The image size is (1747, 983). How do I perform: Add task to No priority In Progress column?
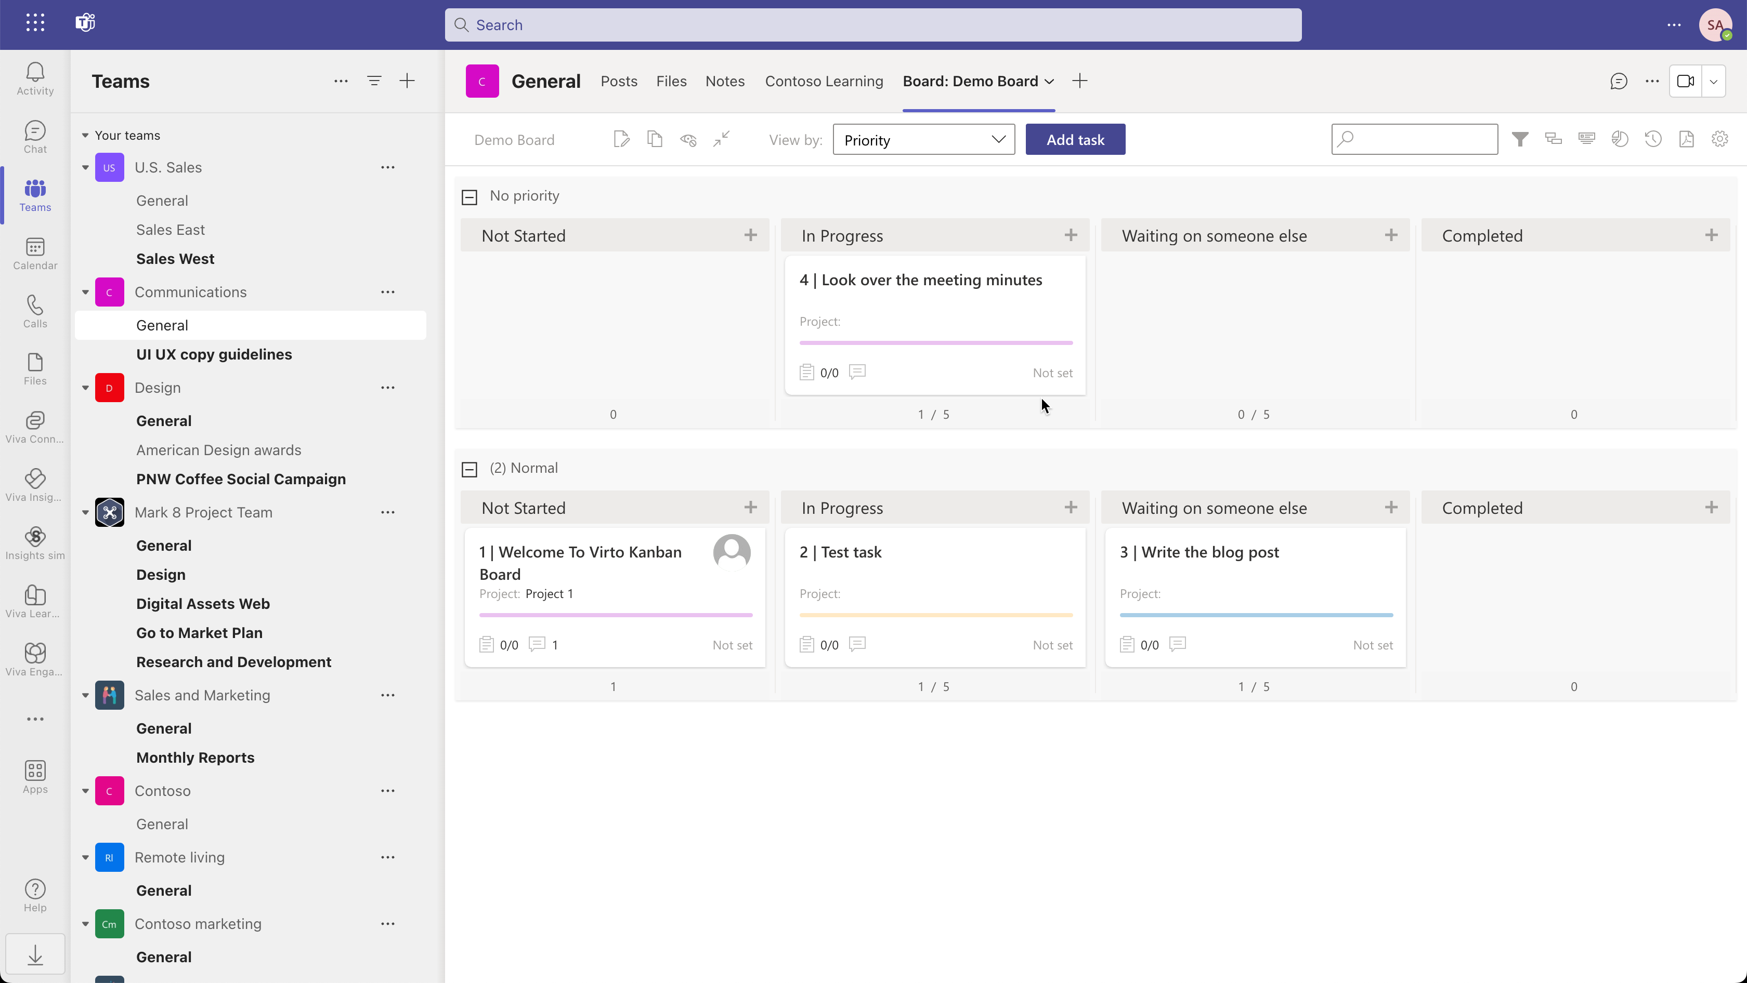point(1071,235)
